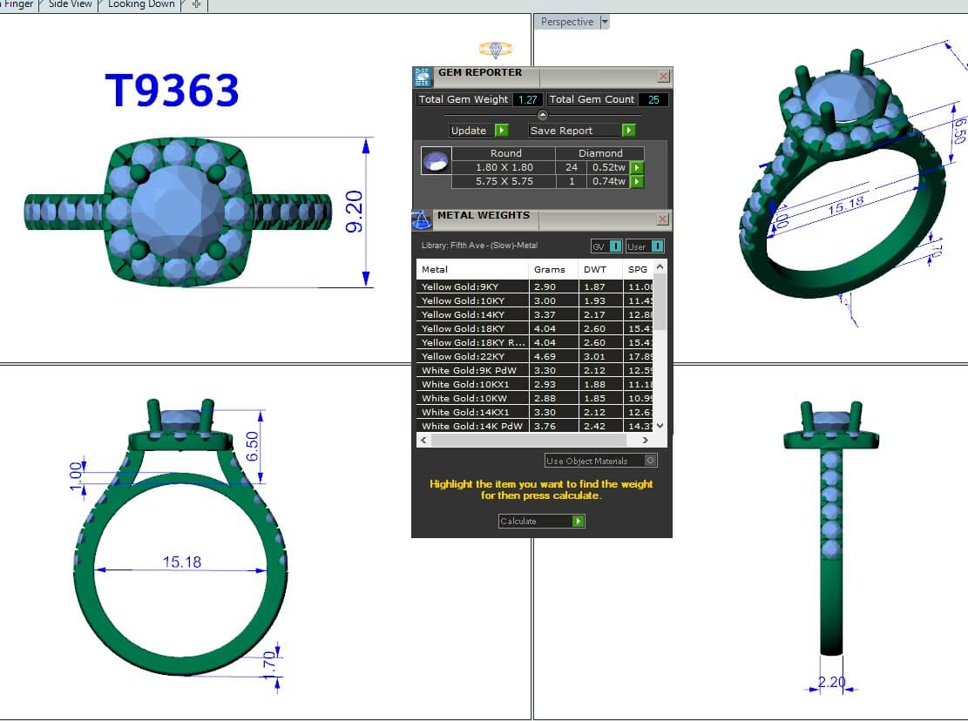Click the diamond ring logo icon

(496, 50)
